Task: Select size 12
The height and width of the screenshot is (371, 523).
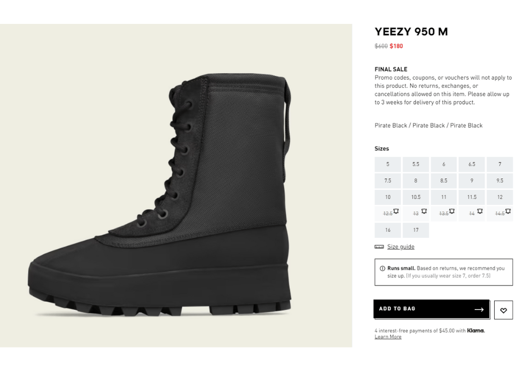Action: point(500,197)
